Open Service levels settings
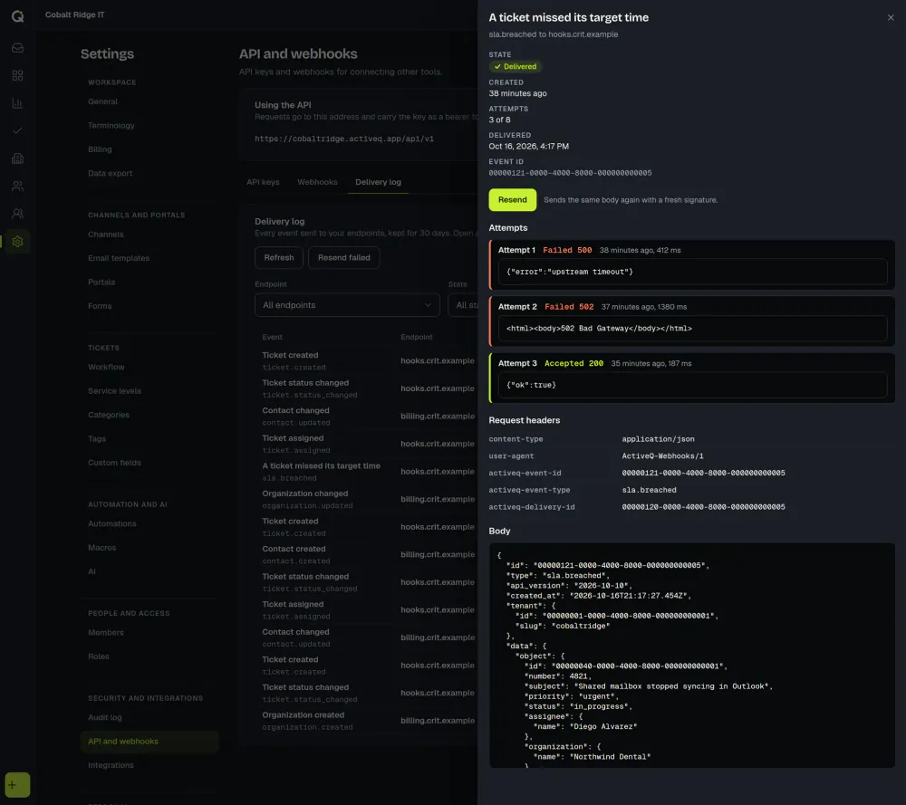This screenshot has width=906, height=805. coord(114,391)
